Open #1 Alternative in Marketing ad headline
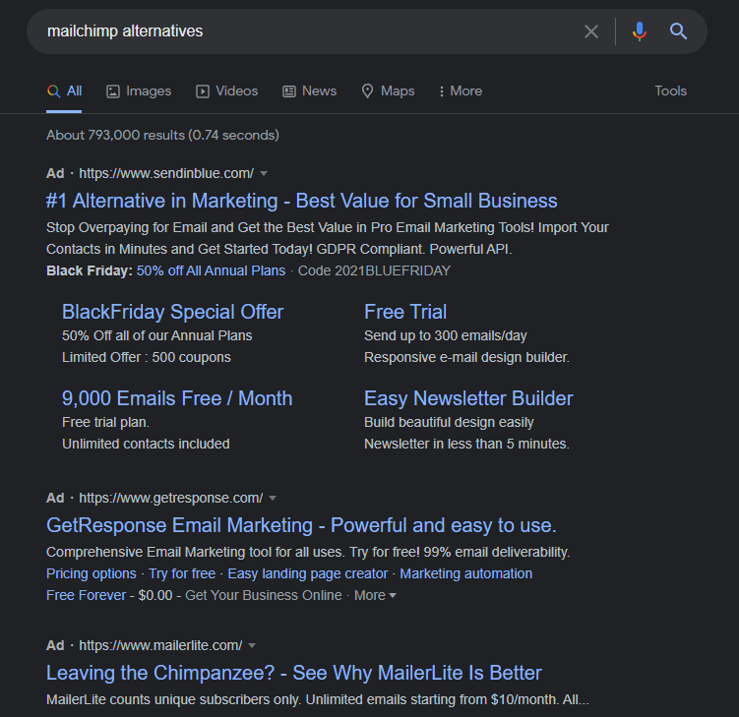 point(302,201)
